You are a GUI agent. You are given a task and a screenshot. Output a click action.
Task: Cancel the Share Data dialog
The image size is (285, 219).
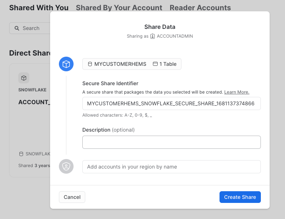pos(72,197)
